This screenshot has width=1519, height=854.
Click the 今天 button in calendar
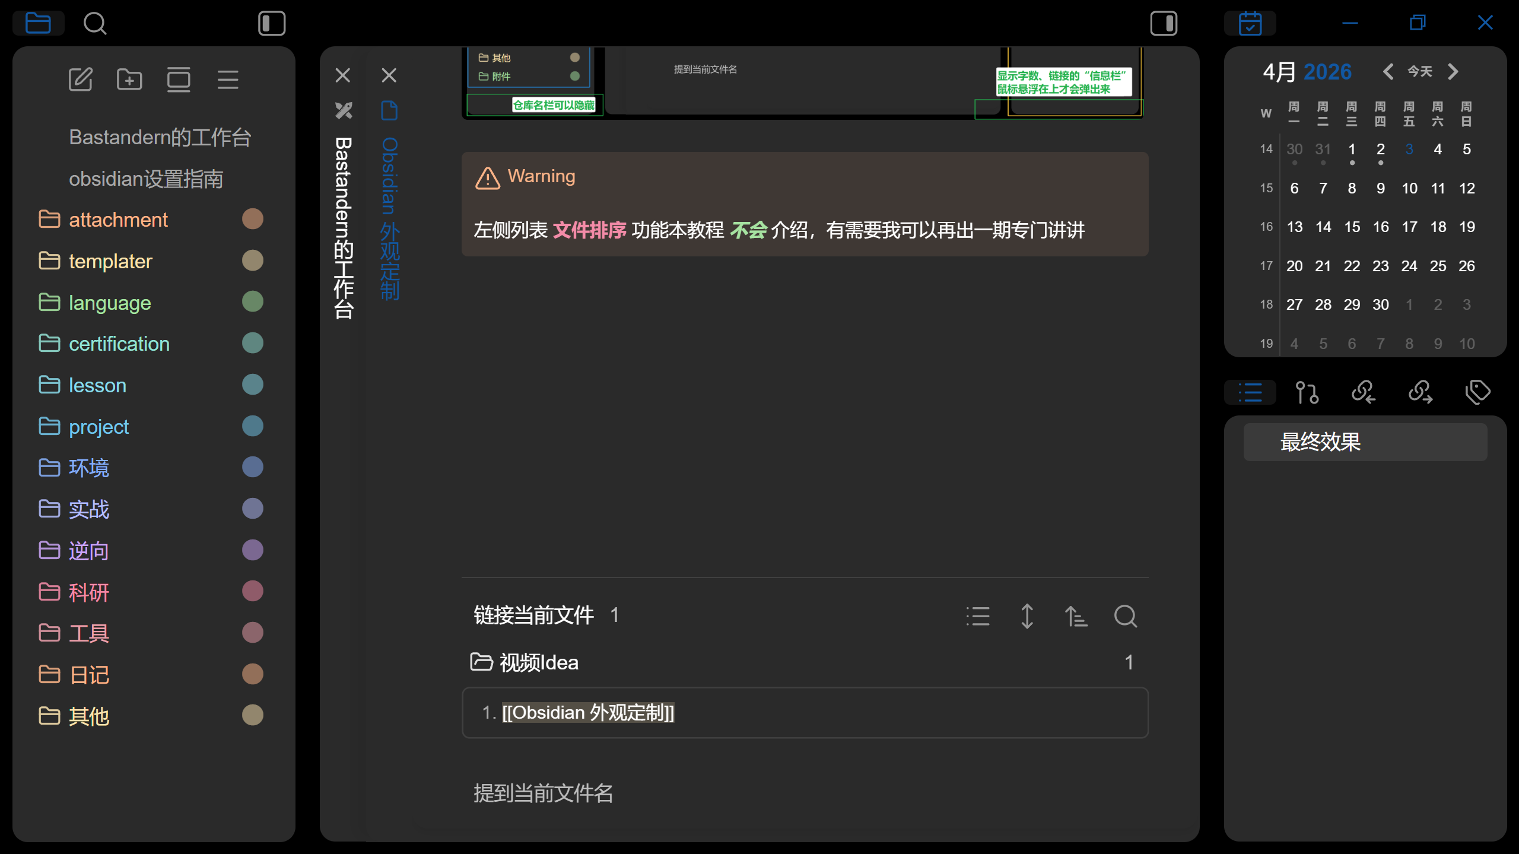pyautogui.click(x=1420, y=72)
